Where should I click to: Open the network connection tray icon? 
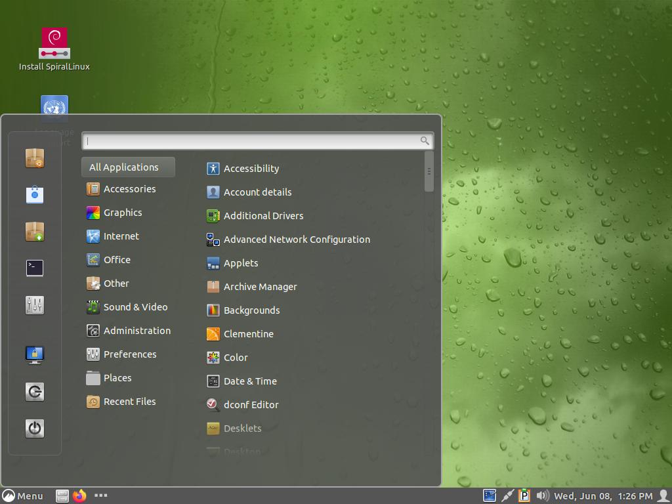point(508,496)
